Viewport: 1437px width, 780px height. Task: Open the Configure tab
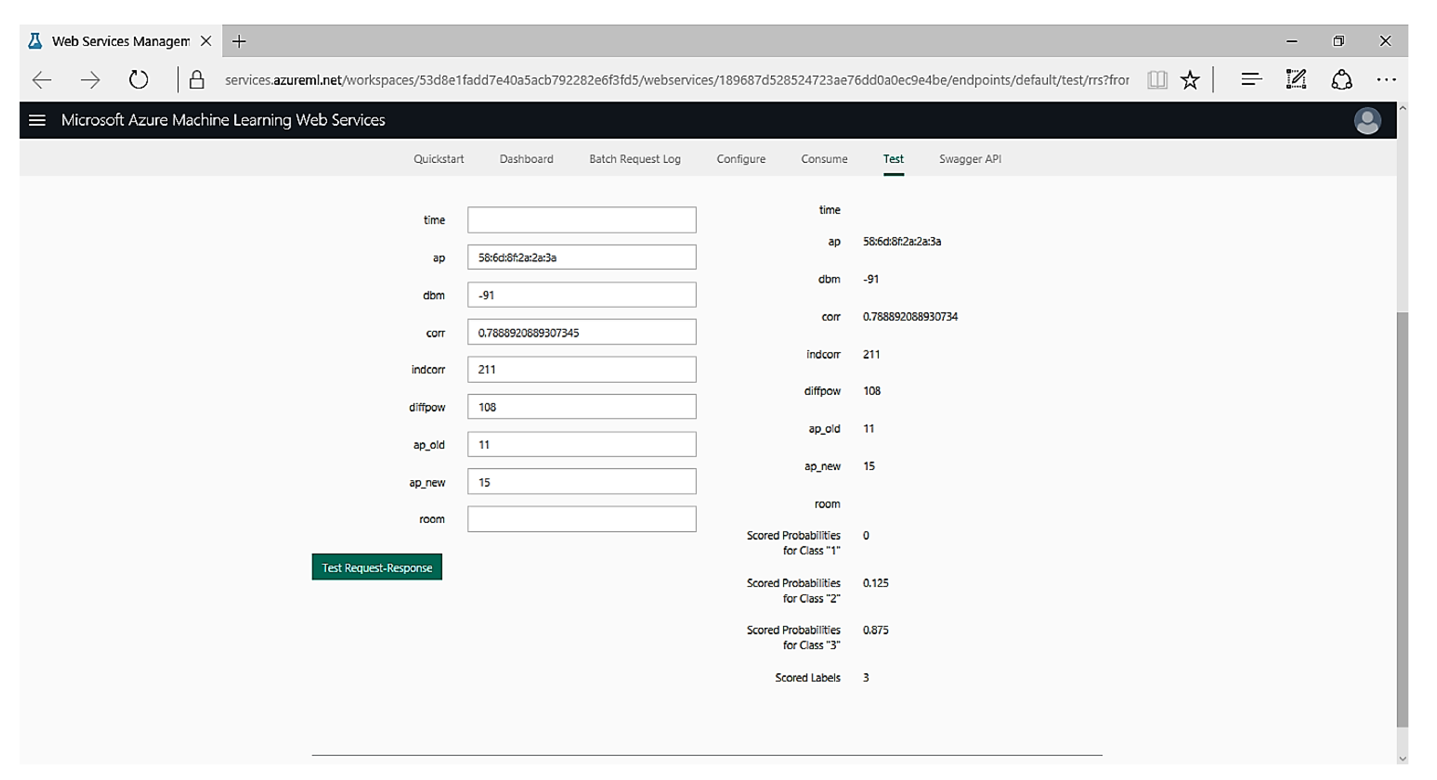(741, 159)
